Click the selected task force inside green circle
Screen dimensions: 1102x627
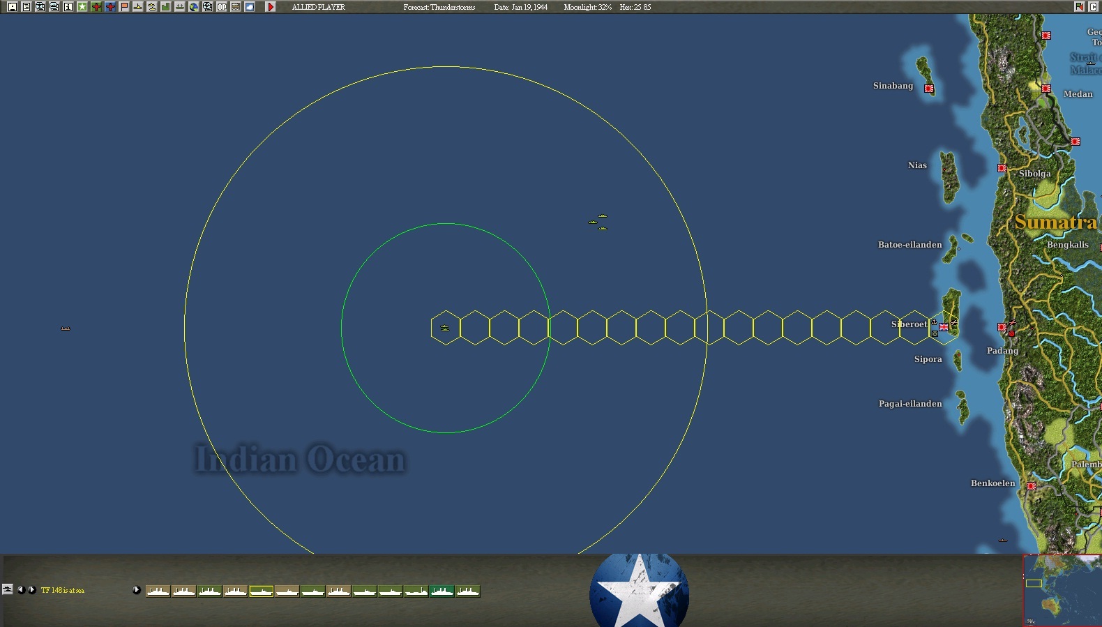445,328
